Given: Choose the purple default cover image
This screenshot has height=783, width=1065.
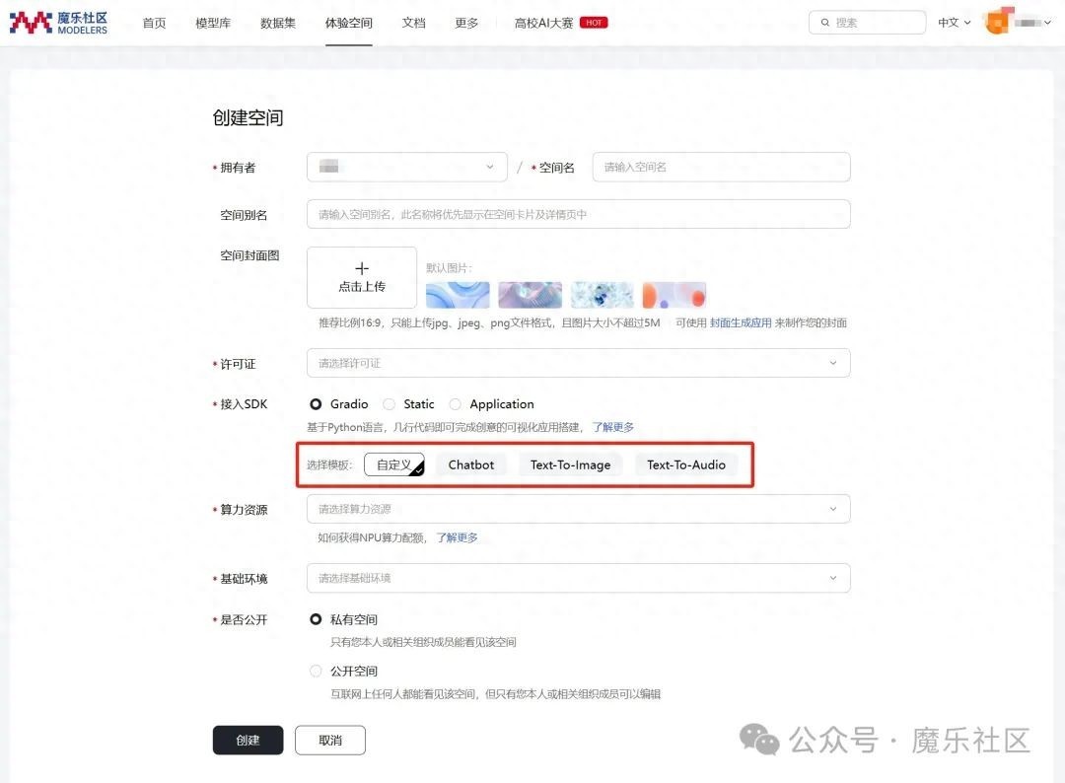Looking at the screenshot, I should (530, 295).
